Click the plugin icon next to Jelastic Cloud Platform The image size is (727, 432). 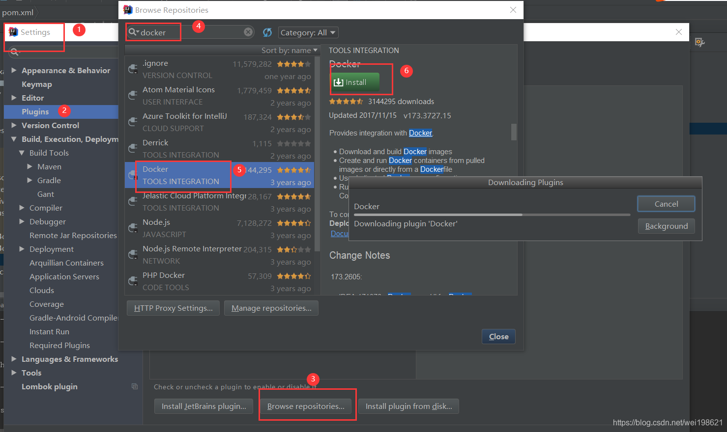coord(133,202)
